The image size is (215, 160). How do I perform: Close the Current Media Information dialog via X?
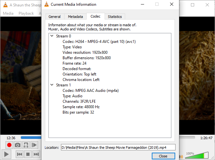click(x=172, y=4)
